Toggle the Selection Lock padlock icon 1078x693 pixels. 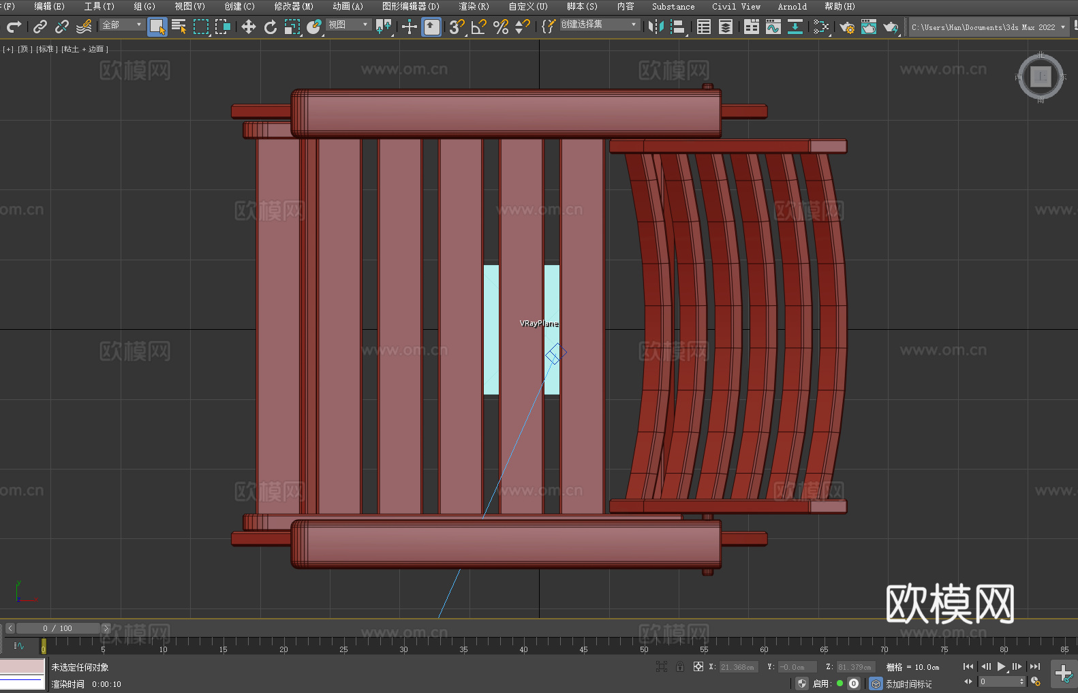680,666
